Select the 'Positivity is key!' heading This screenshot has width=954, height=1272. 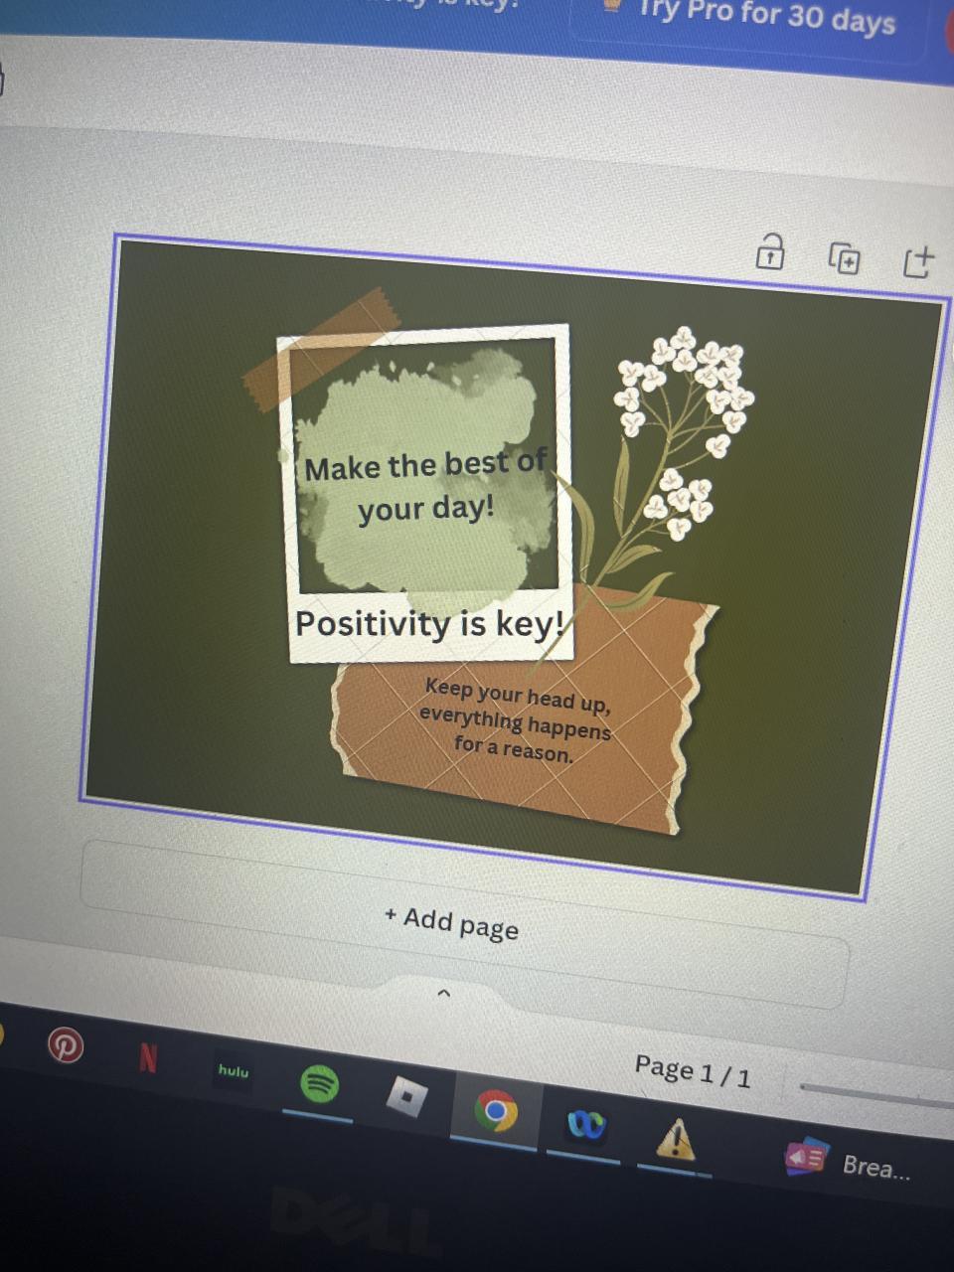429,624
